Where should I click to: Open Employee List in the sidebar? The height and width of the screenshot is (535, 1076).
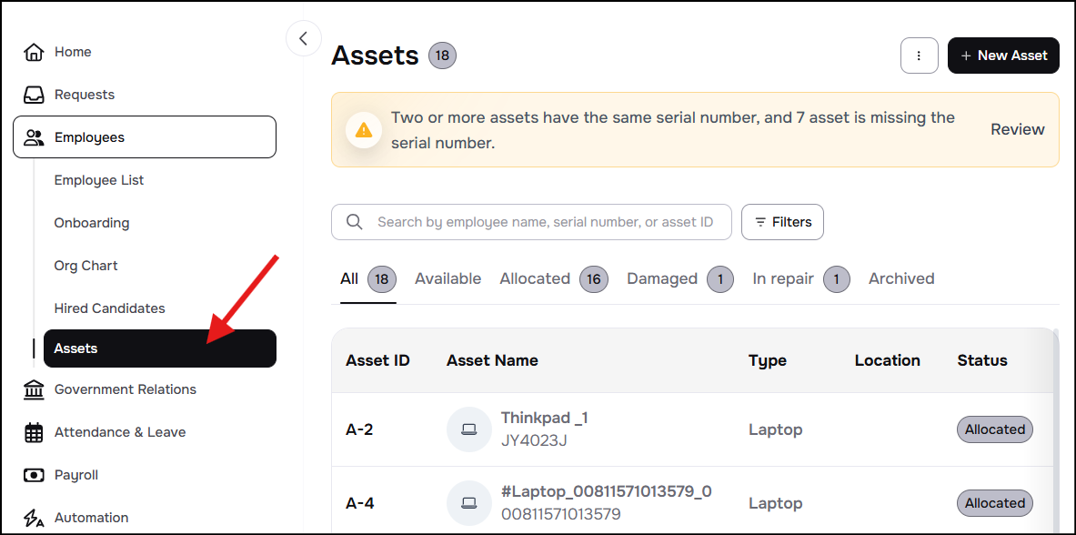point(99,180)
